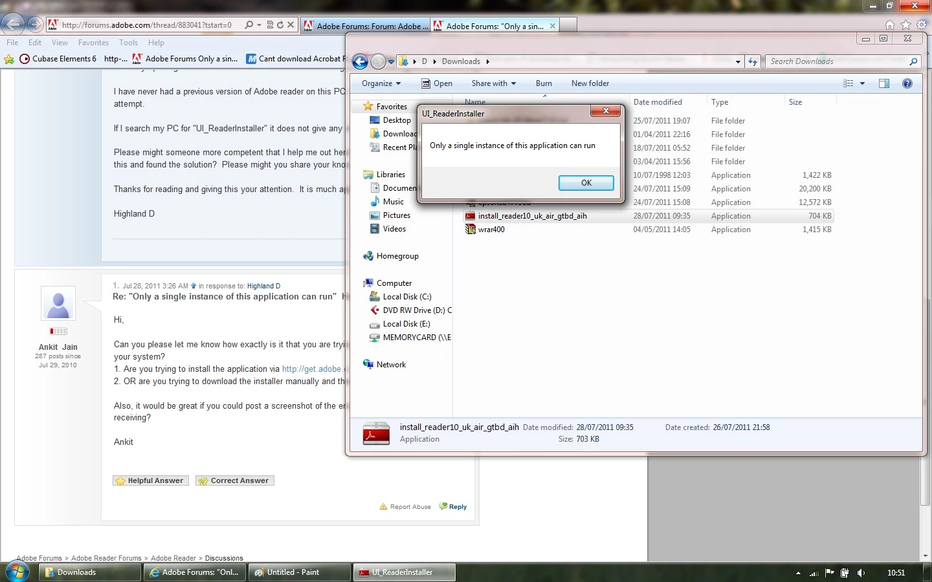The width and height of the screenshot is (932, 582).
Task: Select the wrar400 file
Action: pyautogui.click(x=485, y=230)
